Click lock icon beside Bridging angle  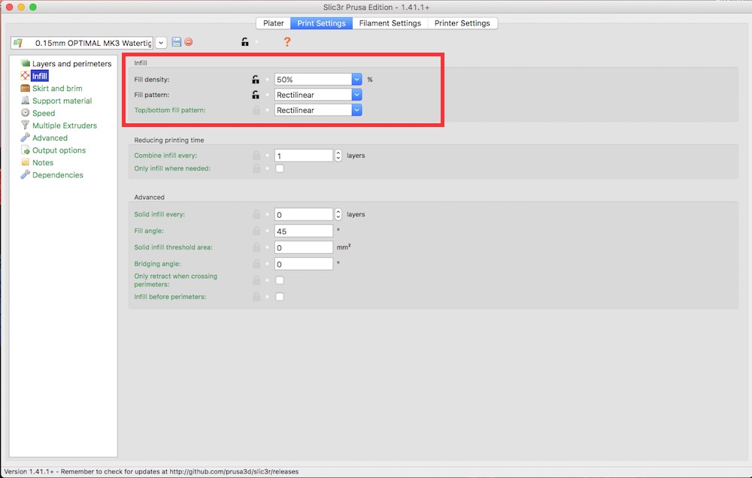point(256,264)
